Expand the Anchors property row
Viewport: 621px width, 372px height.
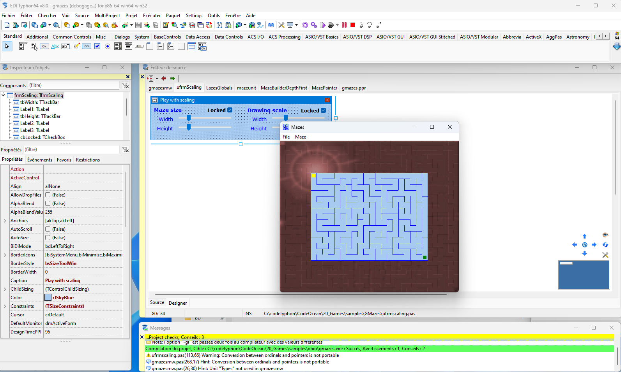5,221
